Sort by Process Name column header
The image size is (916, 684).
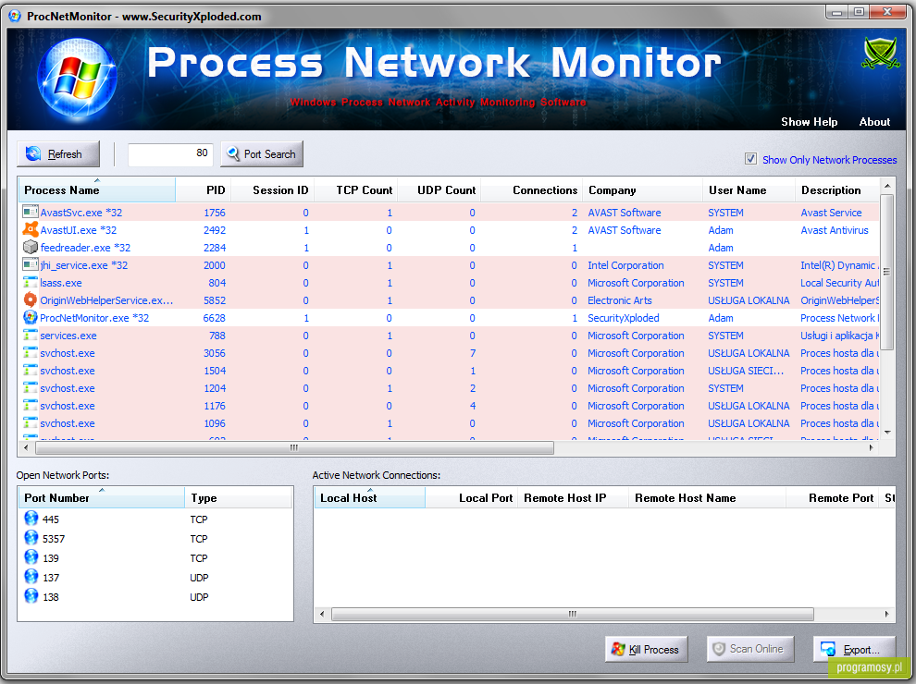[x=96, y=189]
